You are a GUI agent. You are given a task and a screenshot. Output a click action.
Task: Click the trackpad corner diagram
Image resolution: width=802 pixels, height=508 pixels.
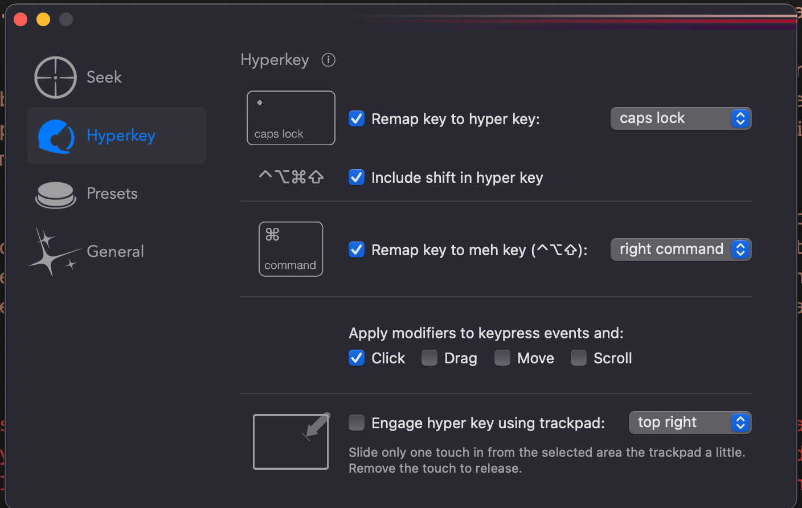(x=290, y=441)
